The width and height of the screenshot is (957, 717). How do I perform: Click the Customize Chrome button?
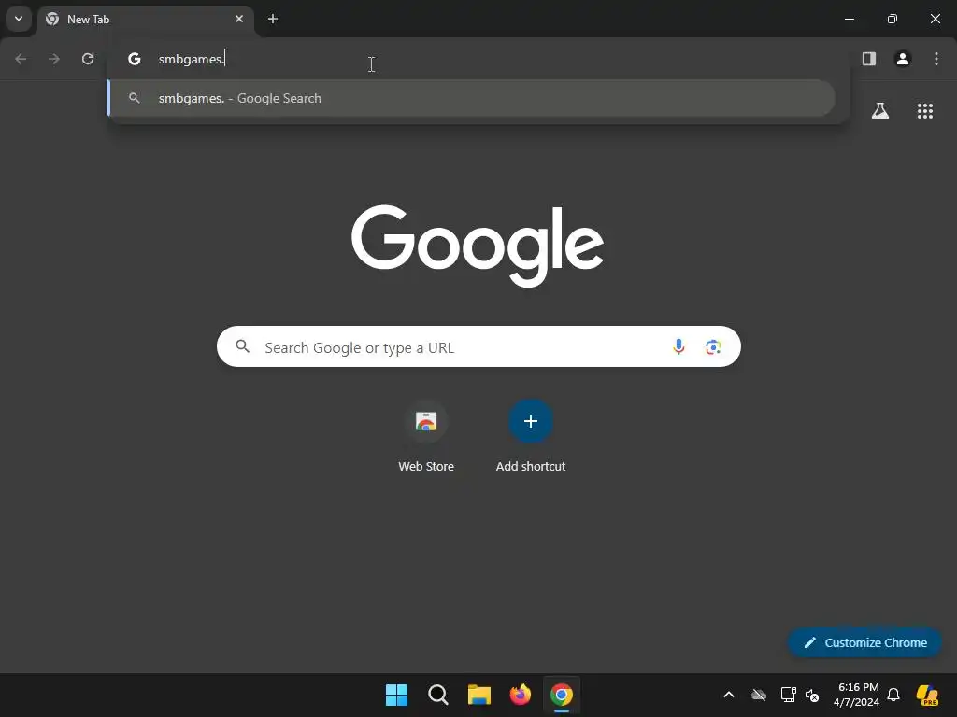tap(864, 642)
